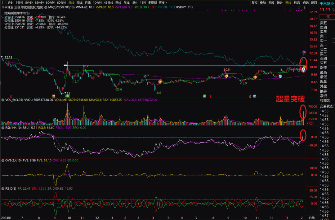Select the 15秒 period
This screenshot has width=335, height=220.
(x=143, y=2)
